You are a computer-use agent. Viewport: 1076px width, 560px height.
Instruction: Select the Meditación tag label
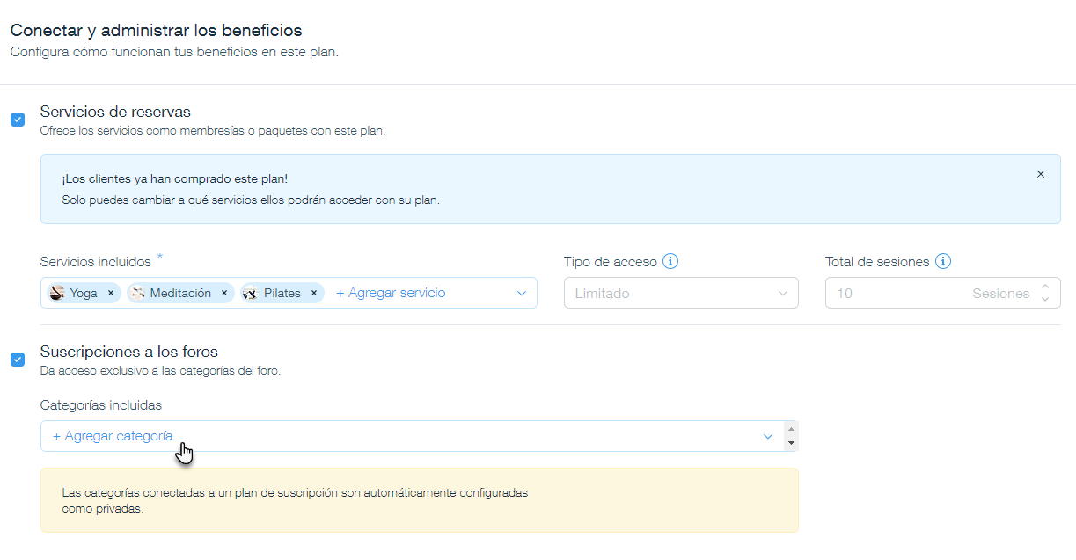click(180, 294)
